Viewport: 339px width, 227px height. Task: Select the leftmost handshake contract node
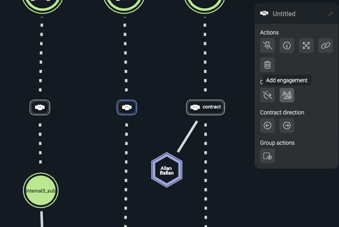click(40, 108)
